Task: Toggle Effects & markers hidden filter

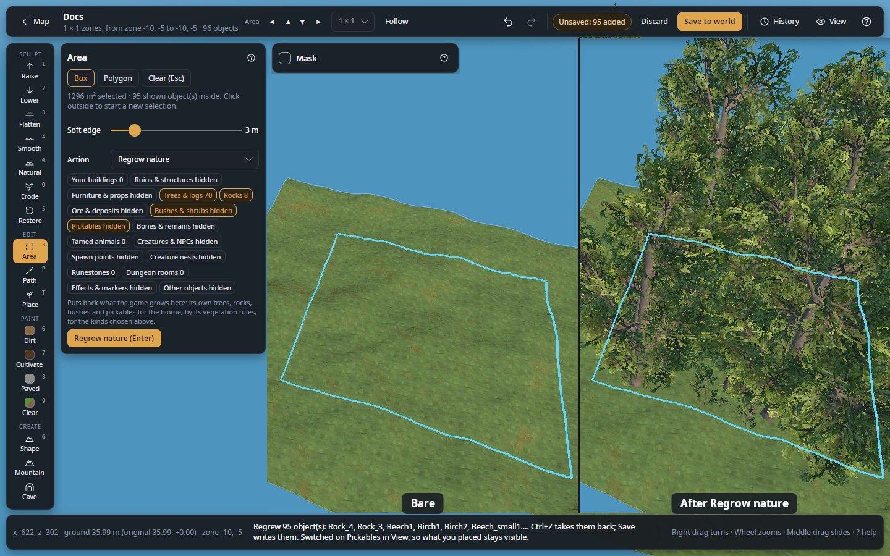Action: 112,288
